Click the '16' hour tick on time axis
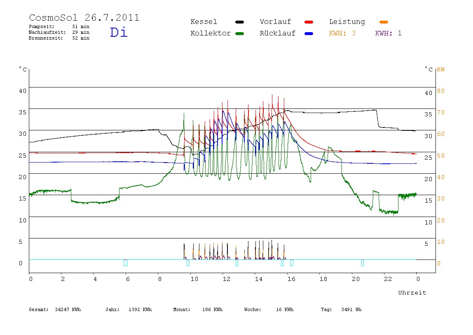473x335 pixels. pyautogui.click(x=291, y=279)
